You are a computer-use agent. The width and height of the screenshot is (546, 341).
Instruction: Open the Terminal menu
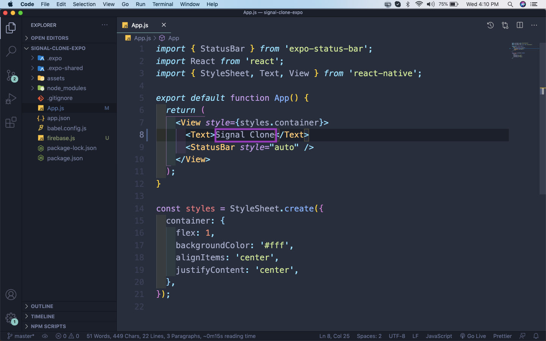coord(163,4)
